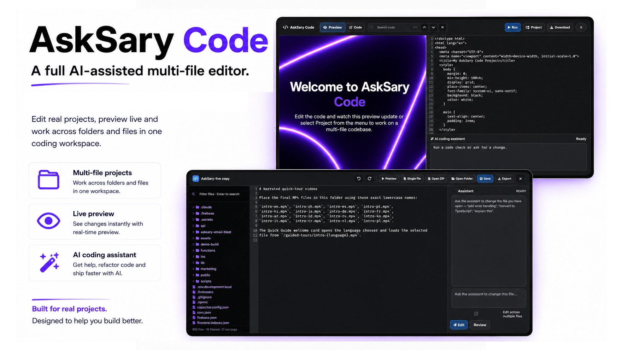Expand the demo-build folder chevron
The height and width of the screenshot is (350, 622).
193,244
